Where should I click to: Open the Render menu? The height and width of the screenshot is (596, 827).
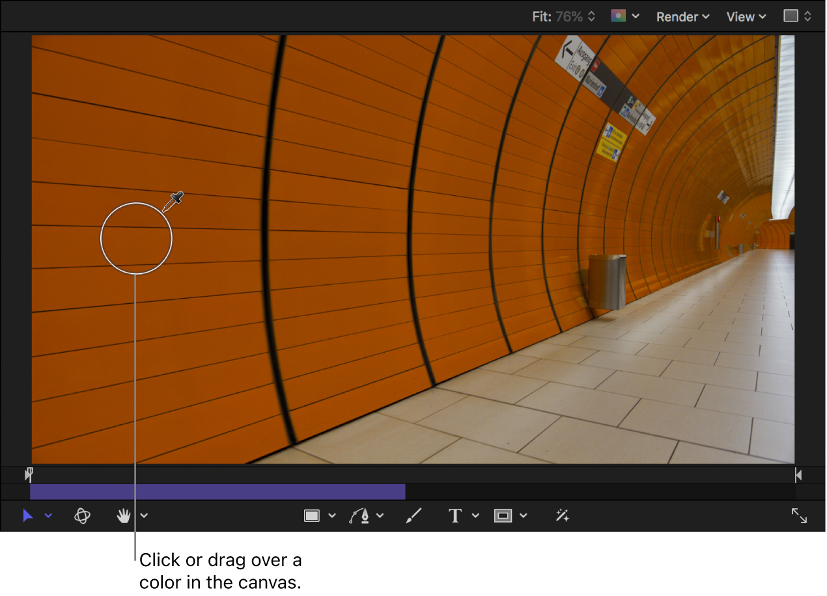pos(682,16)
